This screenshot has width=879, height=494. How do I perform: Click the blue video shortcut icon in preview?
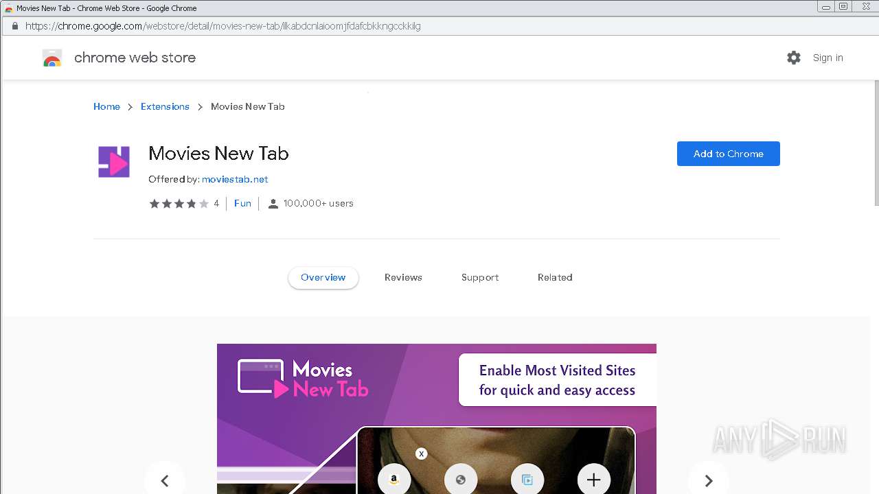527,480
